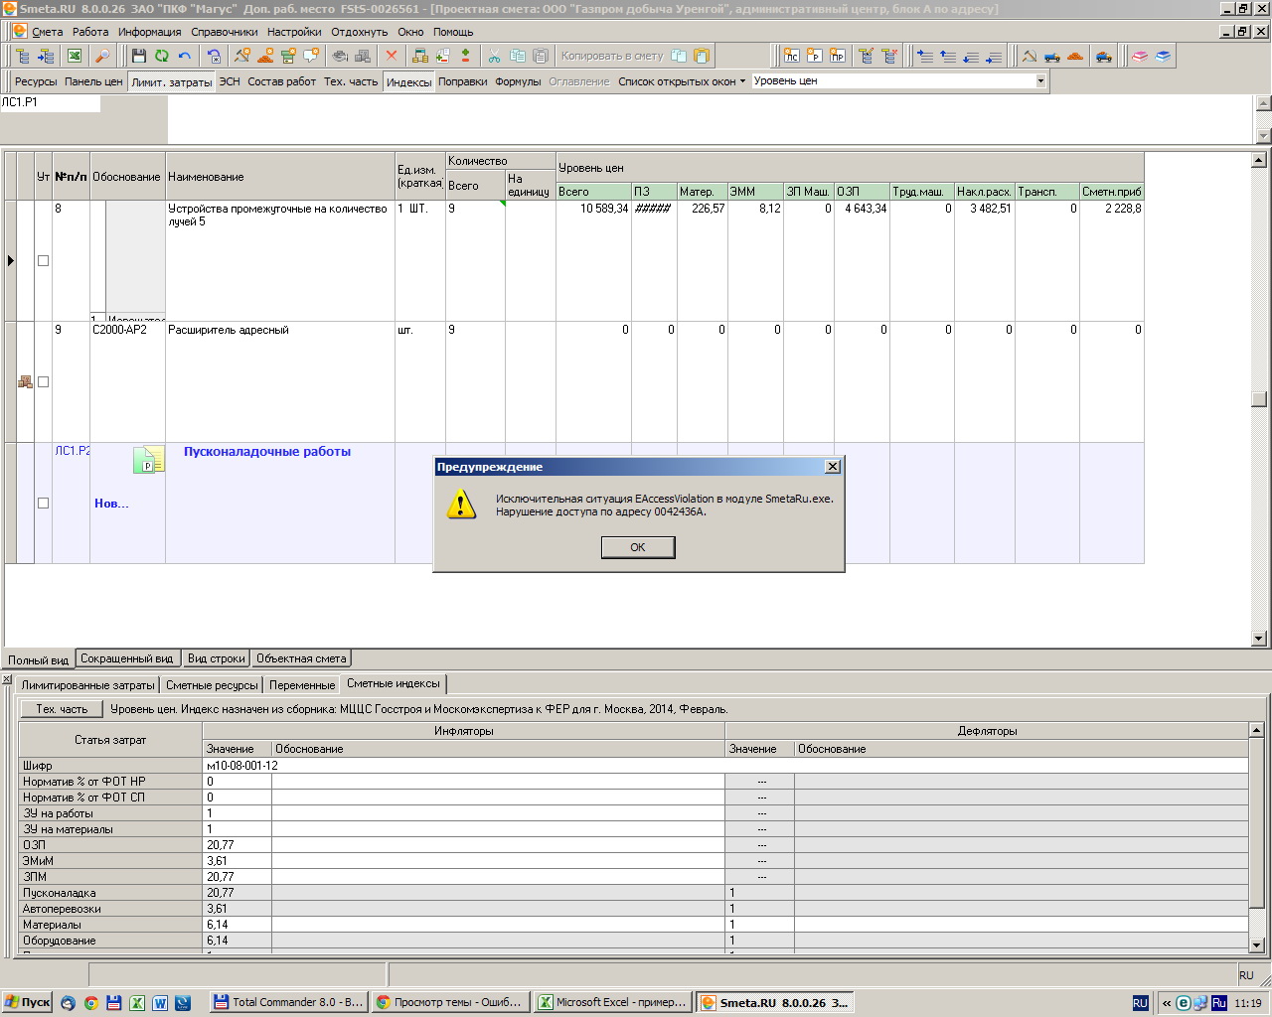Click the ellipsis next to ОЗП deflator

pos(761,845)
